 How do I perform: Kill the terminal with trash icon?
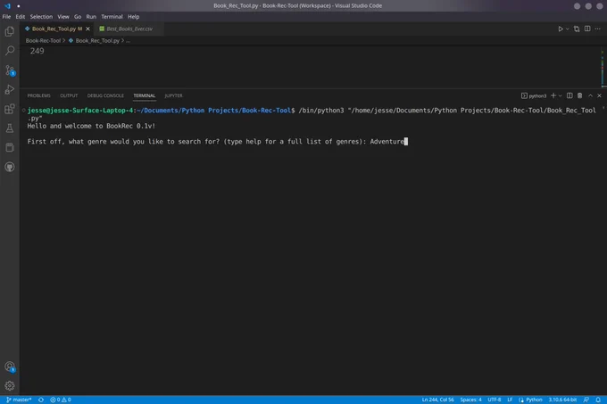579,96
